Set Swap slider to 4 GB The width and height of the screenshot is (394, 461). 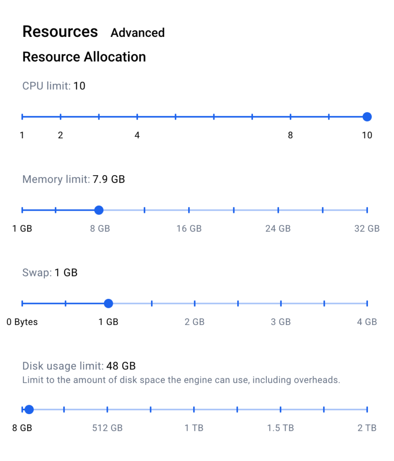[367, 304]
